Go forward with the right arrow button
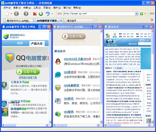The height and width of the screenshot is (132, 156). (26, 14)
